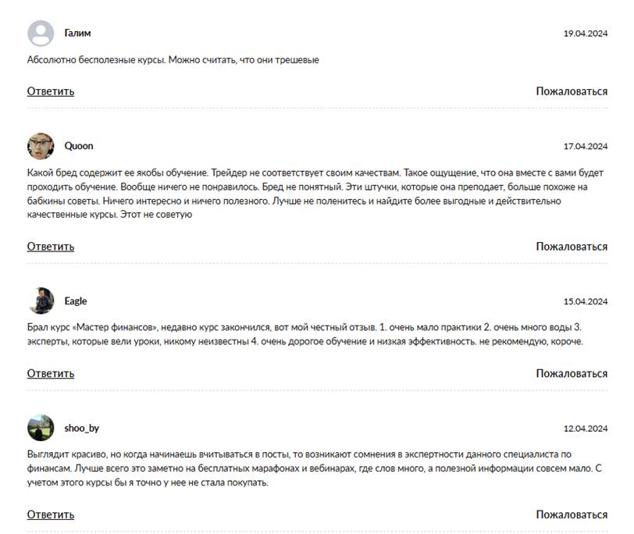Reply to Eagle's review with Ответить
This screenshot has width=634, height=534.
[51, 373]
